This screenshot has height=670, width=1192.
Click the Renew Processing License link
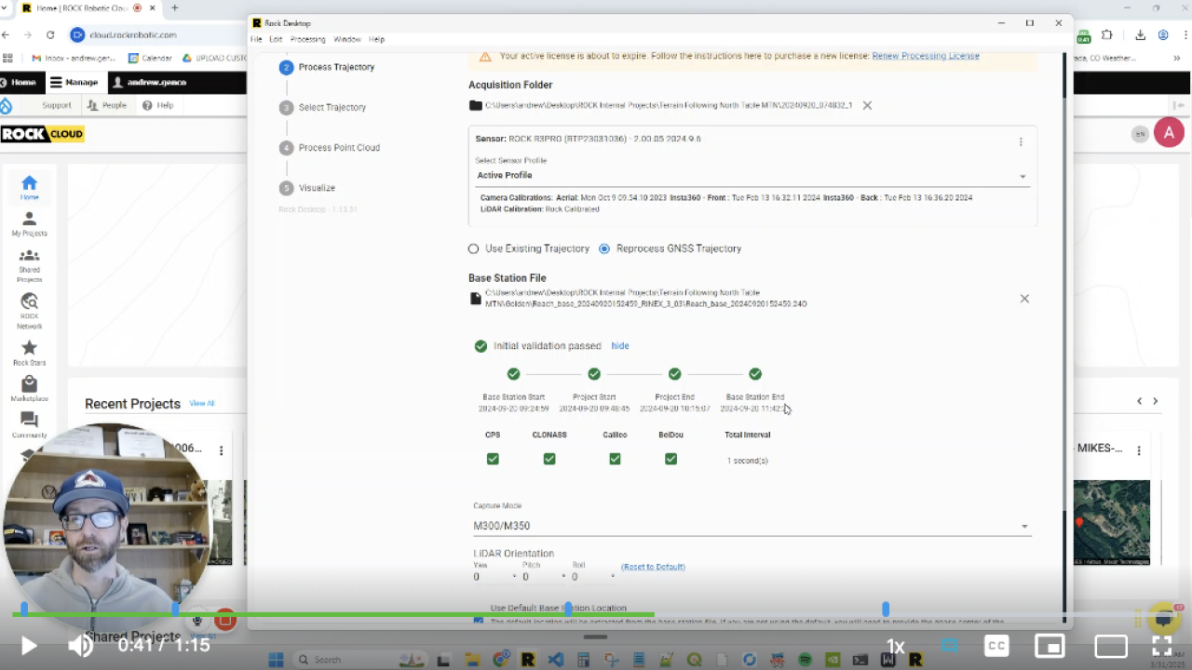tap(925, 56)
